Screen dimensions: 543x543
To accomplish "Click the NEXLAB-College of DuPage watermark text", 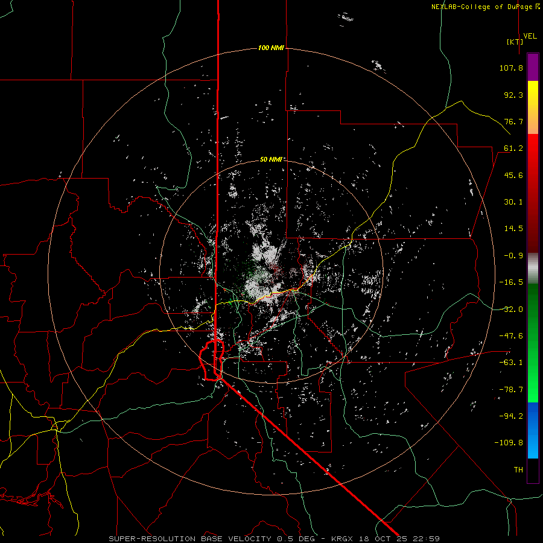I will [x=485, y=7].
